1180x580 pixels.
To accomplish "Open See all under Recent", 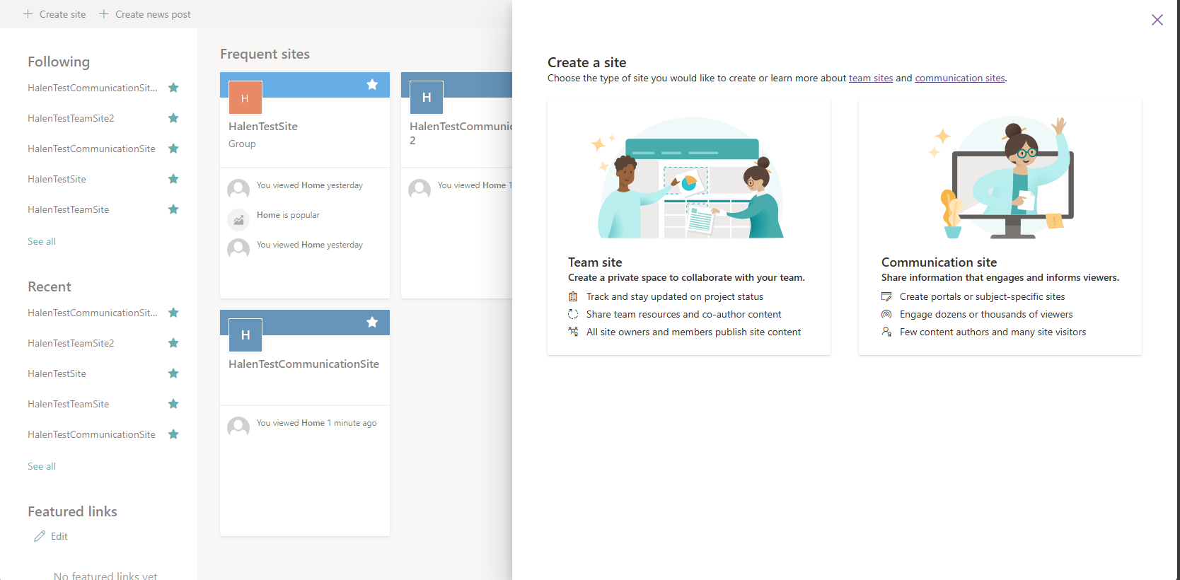I will point(42,466).
